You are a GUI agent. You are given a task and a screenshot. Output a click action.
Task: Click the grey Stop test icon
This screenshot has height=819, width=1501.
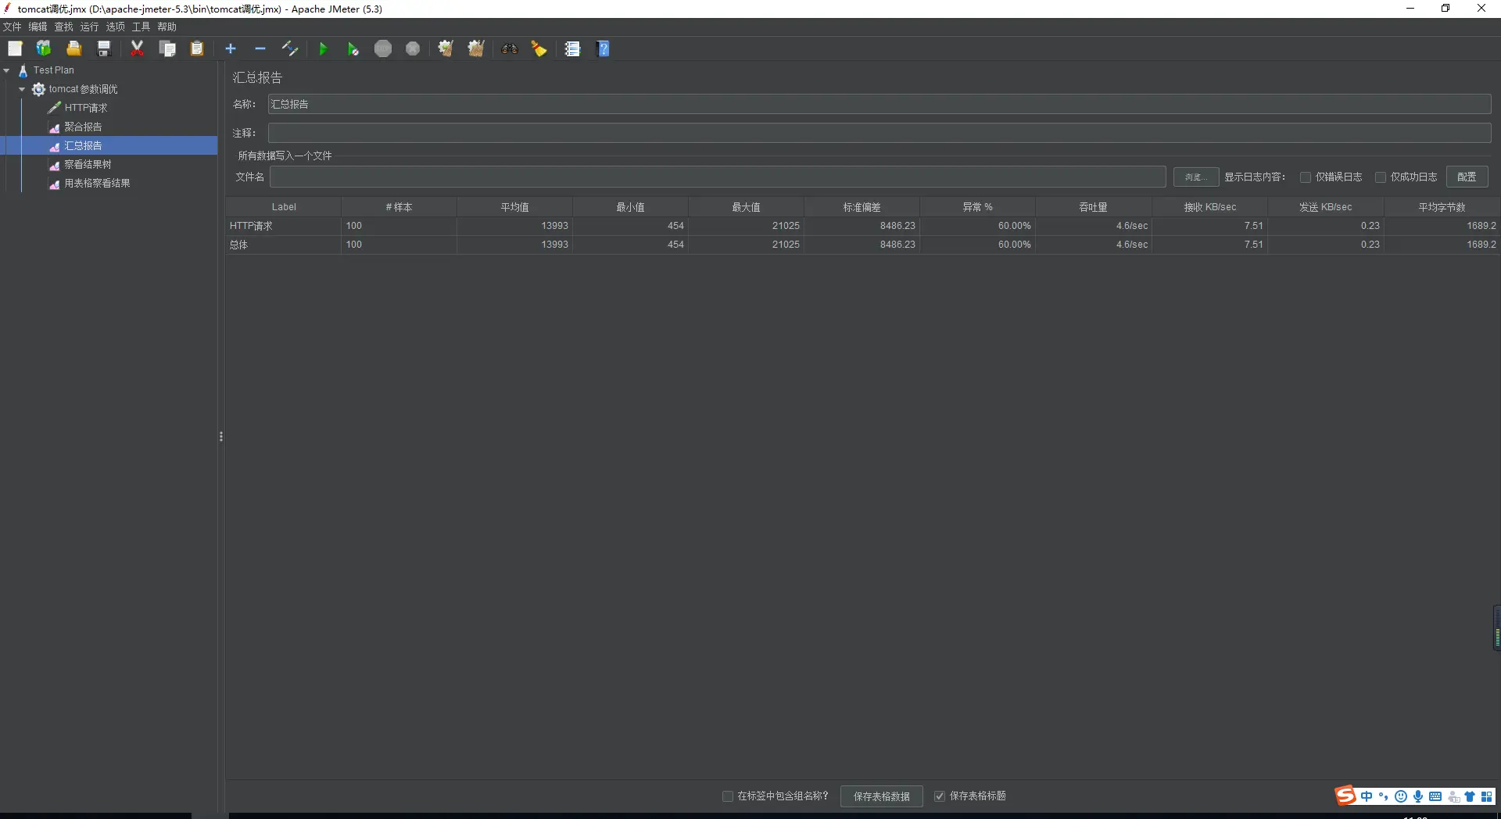click(x=383, y=48)
